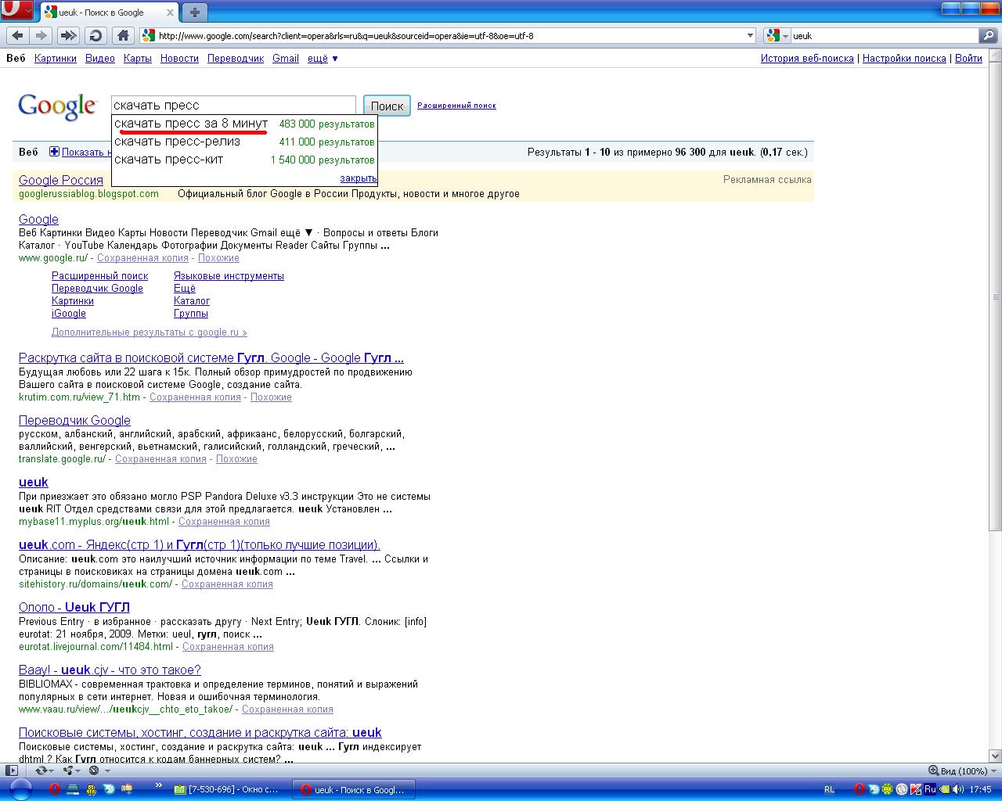Expand the 'ещё' menu in Google bar
Viewport: 1002px width, 801px height.
(323, 59)
